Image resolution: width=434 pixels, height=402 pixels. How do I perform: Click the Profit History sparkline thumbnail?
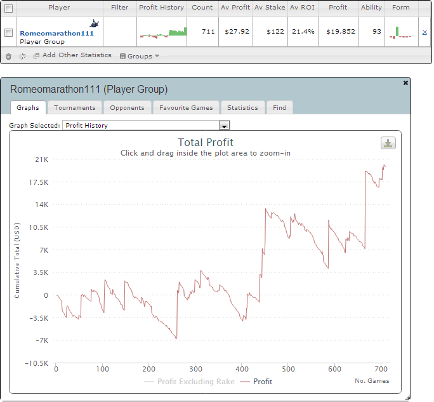(163, 32)
